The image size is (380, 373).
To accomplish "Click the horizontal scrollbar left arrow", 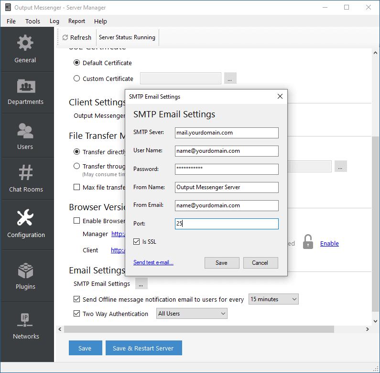I will pos(60,329).
